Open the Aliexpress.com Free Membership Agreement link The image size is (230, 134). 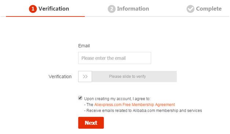pyautogui.click(x=134, y=105)
